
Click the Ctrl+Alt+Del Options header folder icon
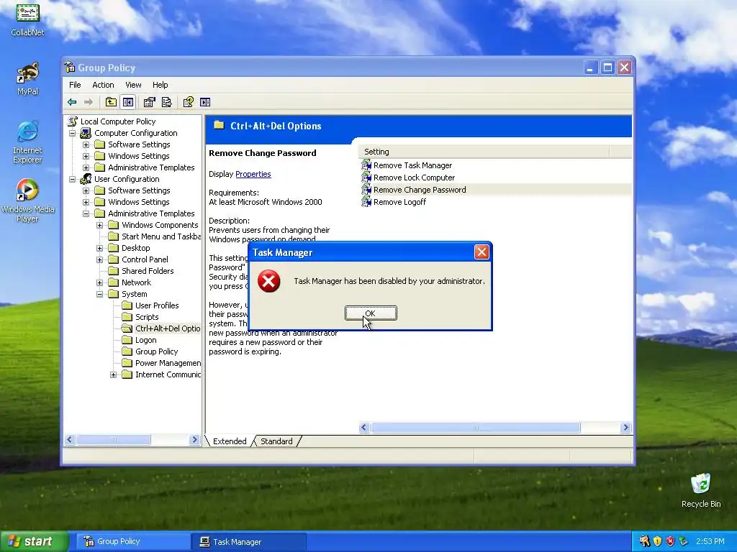pyautogui.click(x=219, y=125)
